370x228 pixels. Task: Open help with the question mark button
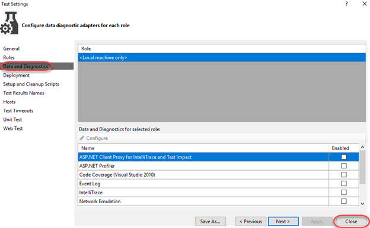click(x=346, y=4)
